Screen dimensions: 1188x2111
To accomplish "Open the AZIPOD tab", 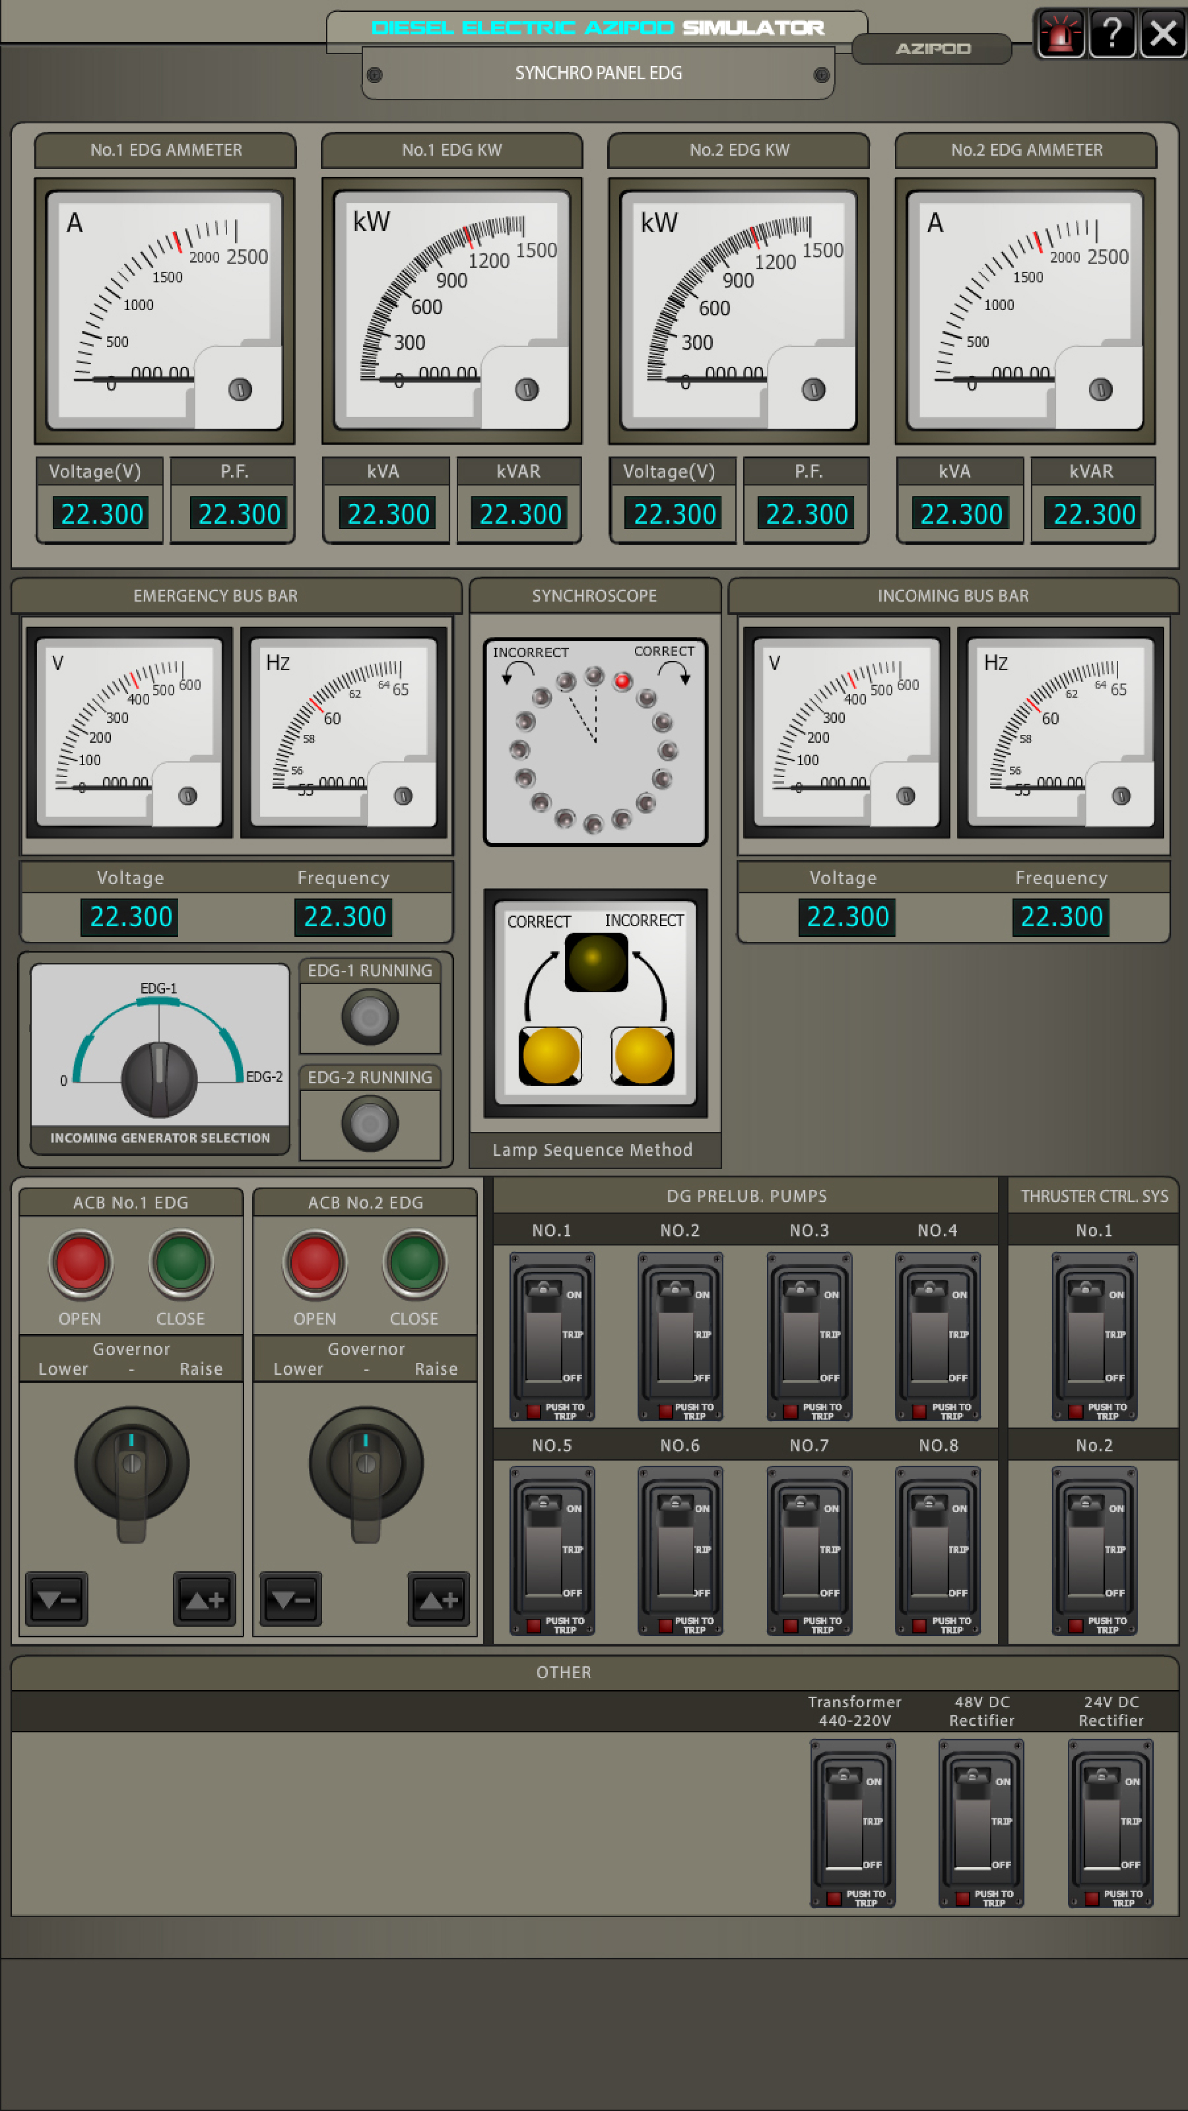I will [x=932, y=48].
